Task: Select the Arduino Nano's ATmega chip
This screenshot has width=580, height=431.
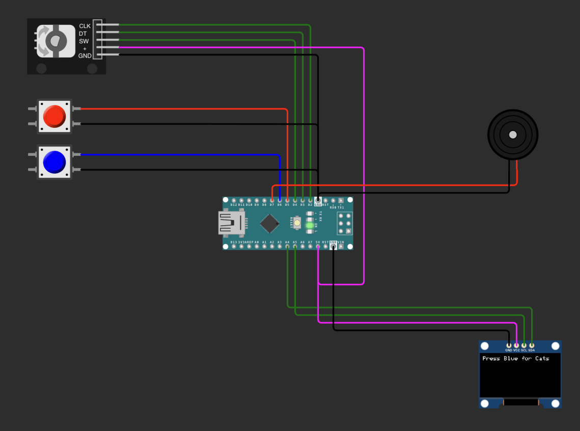Action: coord(269,224)
